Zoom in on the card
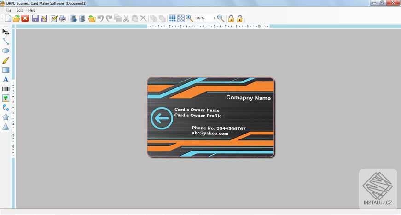The width and height of the screenshot is (401, 215). pyautogui.click(x=189, y=18)
